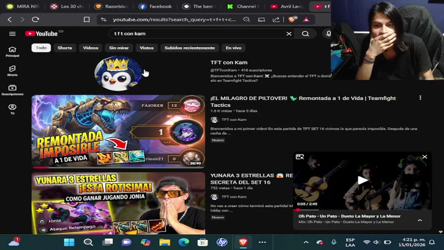Open Remontada Imposible video thumbnail
This screenshot has width=444, height=250.
coord(118,132)
